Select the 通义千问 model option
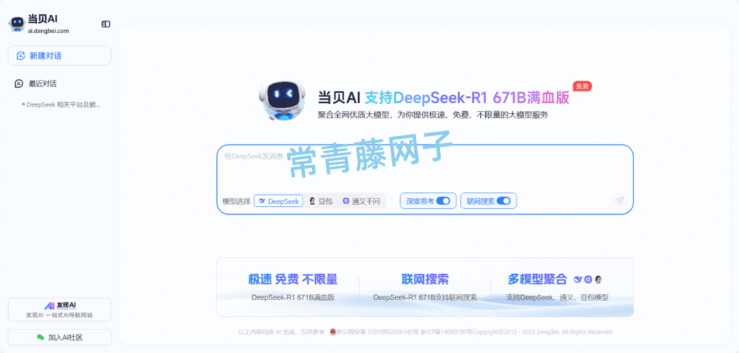Screen dimensions: 739x353 (x=361, y=201)
